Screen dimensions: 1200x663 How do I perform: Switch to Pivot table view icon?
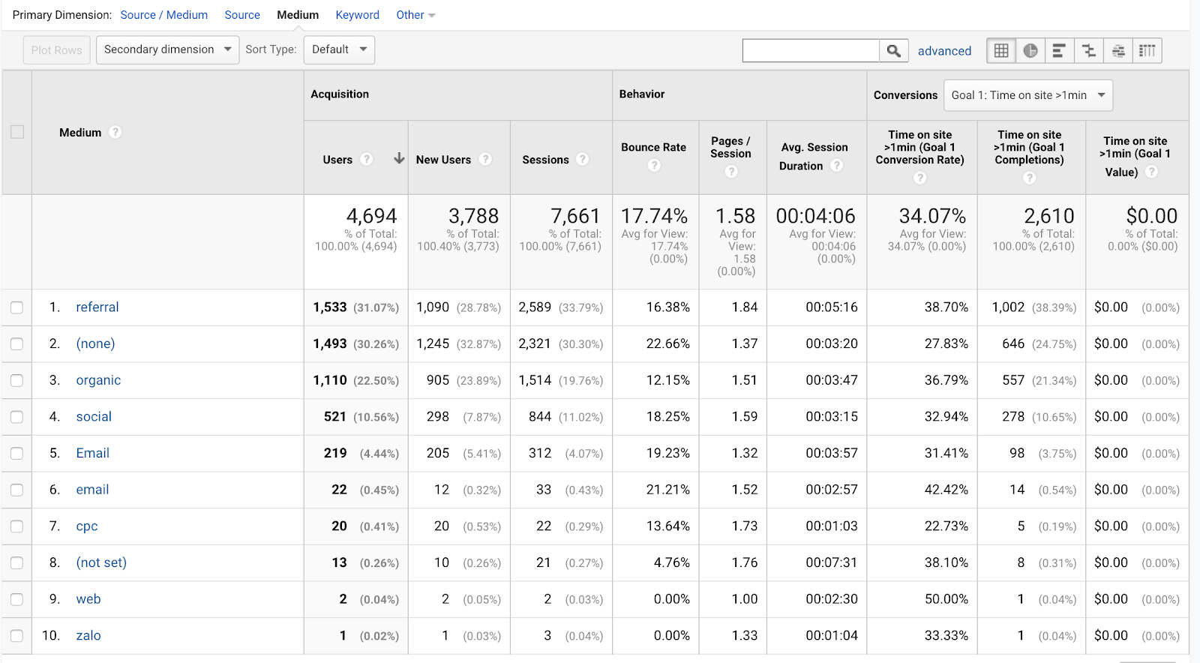pos(1147,50)
